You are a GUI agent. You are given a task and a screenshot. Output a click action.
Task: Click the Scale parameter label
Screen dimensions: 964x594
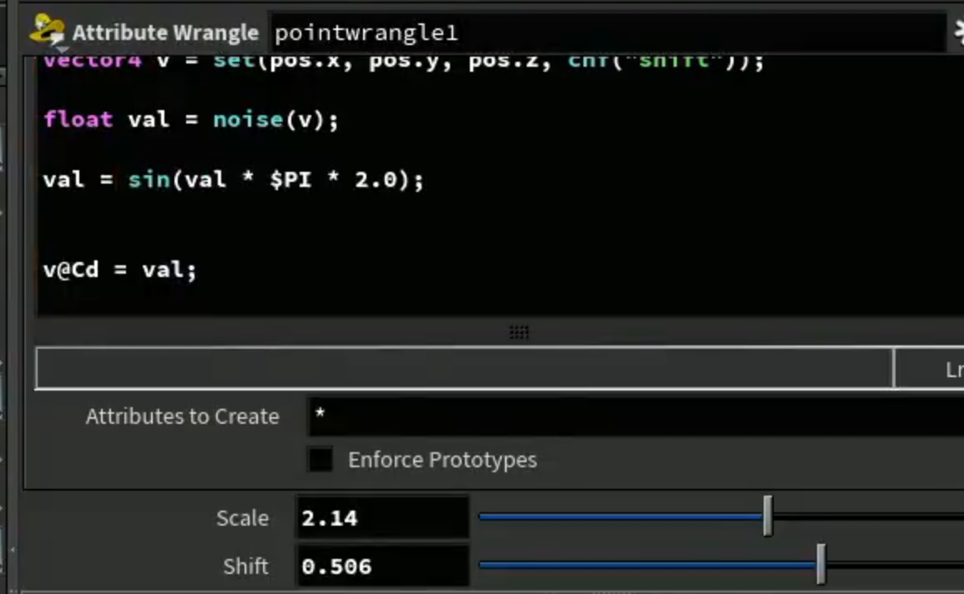242,518
